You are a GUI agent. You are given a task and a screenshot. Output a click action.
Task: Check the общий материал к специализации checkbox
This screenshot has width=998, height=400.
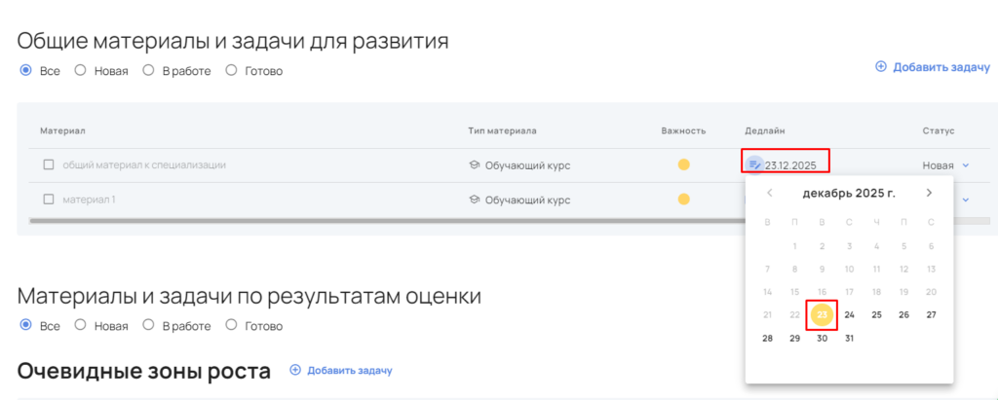tap(49, 165)
